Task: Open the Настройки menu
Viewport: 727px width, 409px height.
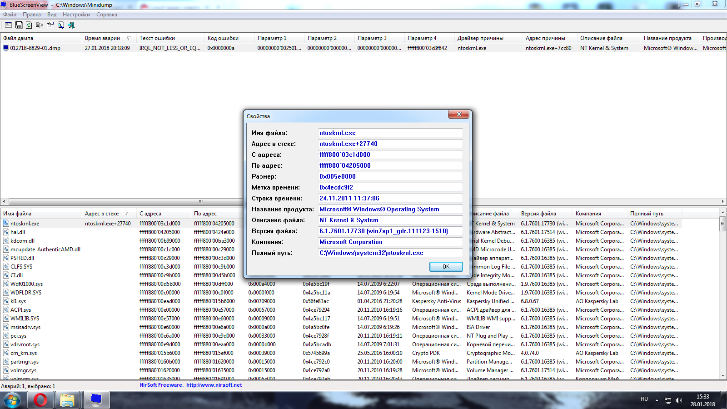Action: point(76,15)
